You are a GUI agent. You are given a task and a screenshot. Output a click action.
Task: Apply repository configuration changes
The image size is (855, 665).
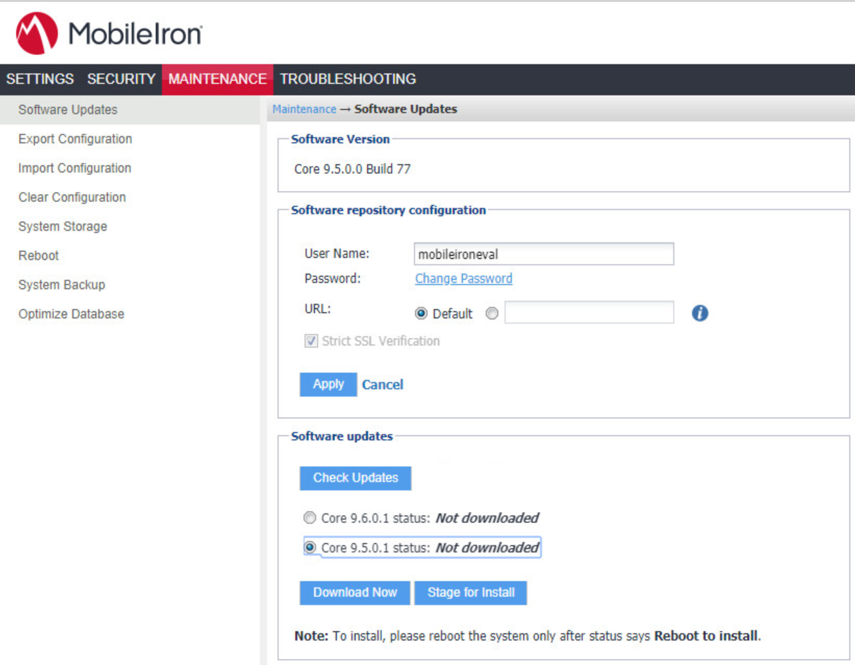(328, 385)
